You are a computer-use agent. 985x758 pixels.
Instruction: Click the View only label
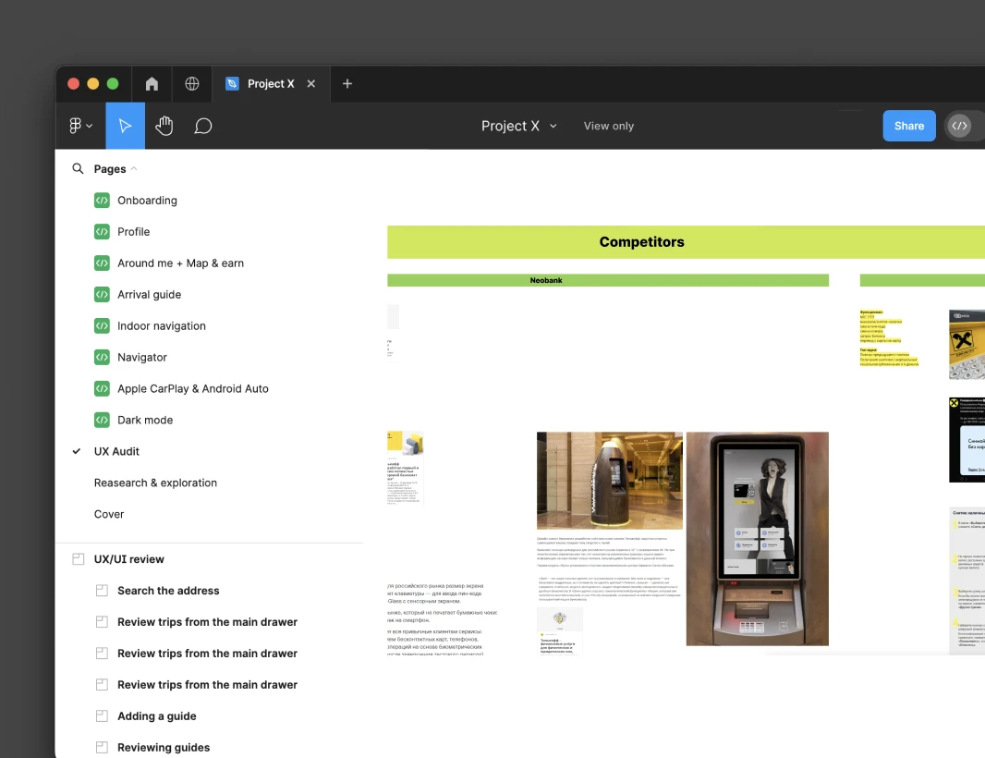coord(608,126)
